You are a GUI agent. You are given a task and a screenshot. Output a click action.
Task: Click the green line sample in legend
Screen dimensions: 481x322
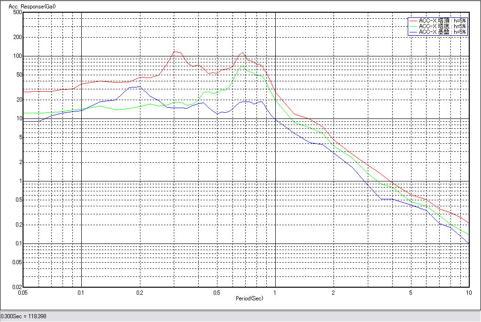(x=413, y=26)
